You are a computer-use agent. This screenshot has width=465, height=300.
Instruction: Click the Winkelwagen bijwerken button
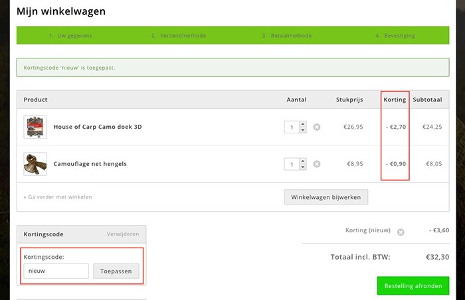pyautogui.click(x=325, y=197)
